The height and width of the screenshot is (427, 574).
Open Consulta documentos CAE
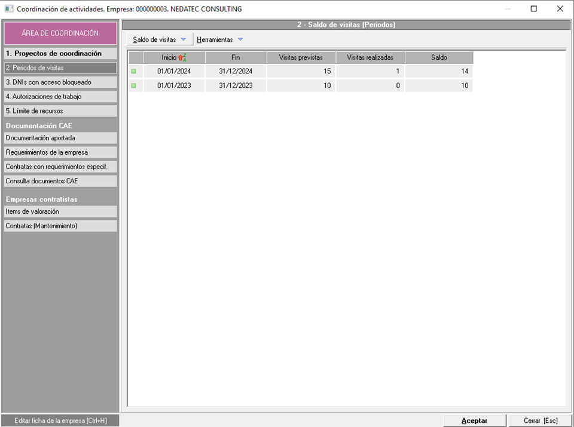click(x=60, y=181)
